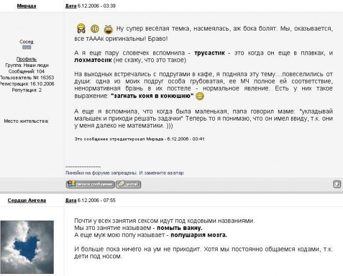
Task: Click the laughing smiley emoticon
Action: click(x=108, y=29)
